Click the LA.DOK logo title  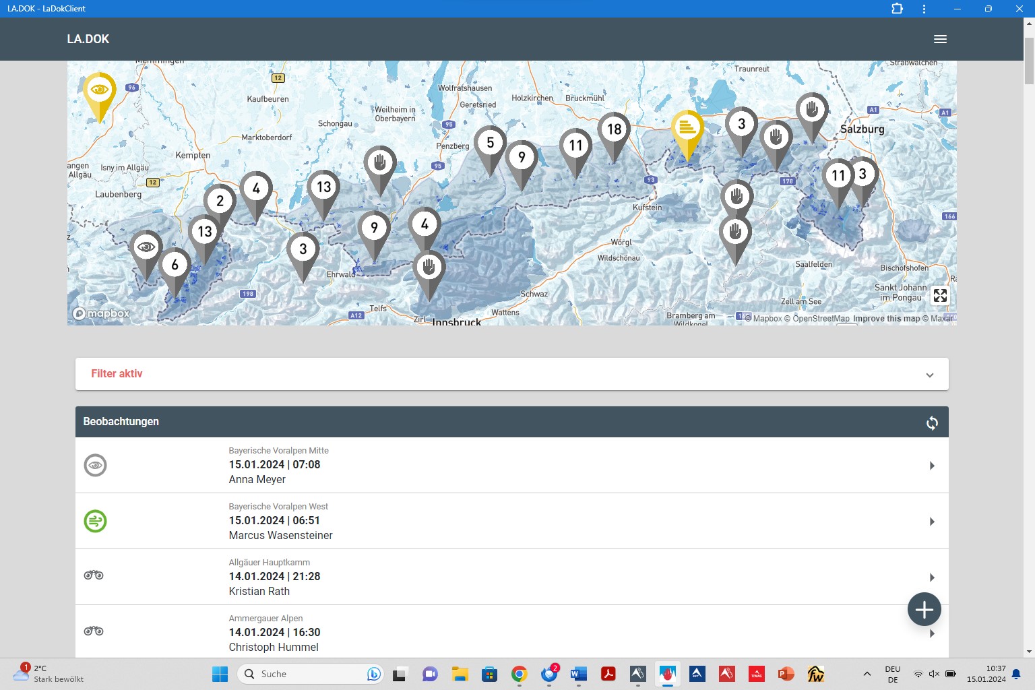(x=88, y=39)
